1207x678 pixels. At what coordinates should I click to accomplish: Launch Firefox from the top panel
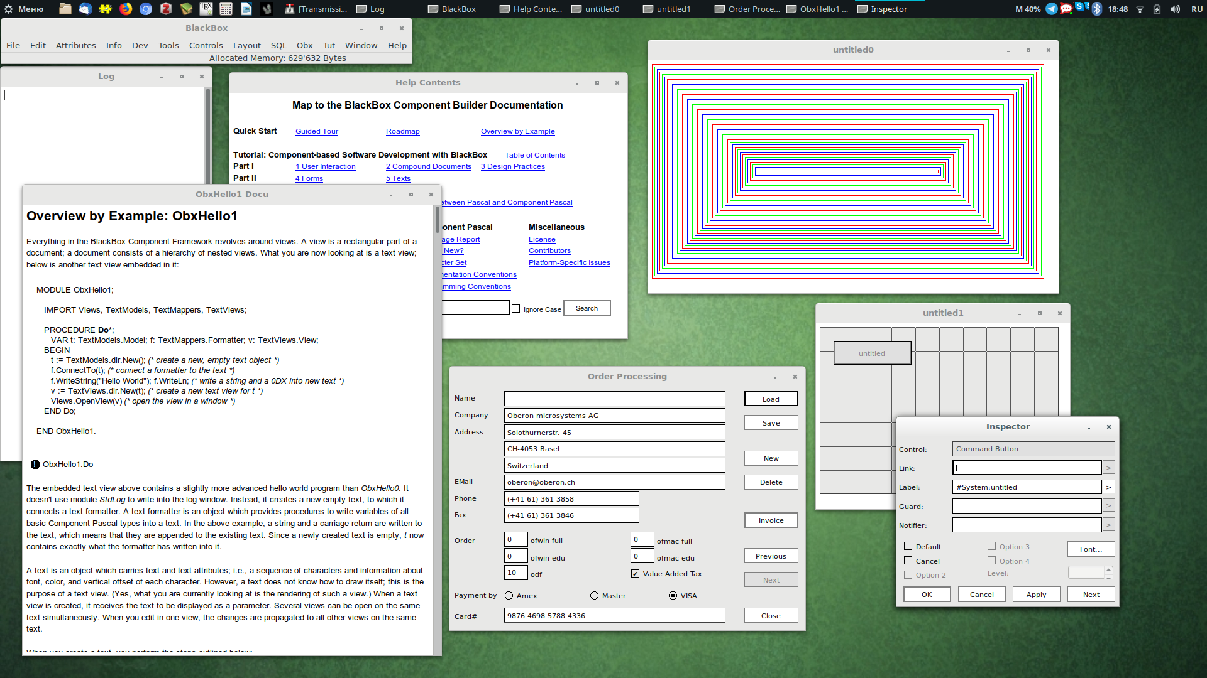pyautogui.click(x=126, y=9)
